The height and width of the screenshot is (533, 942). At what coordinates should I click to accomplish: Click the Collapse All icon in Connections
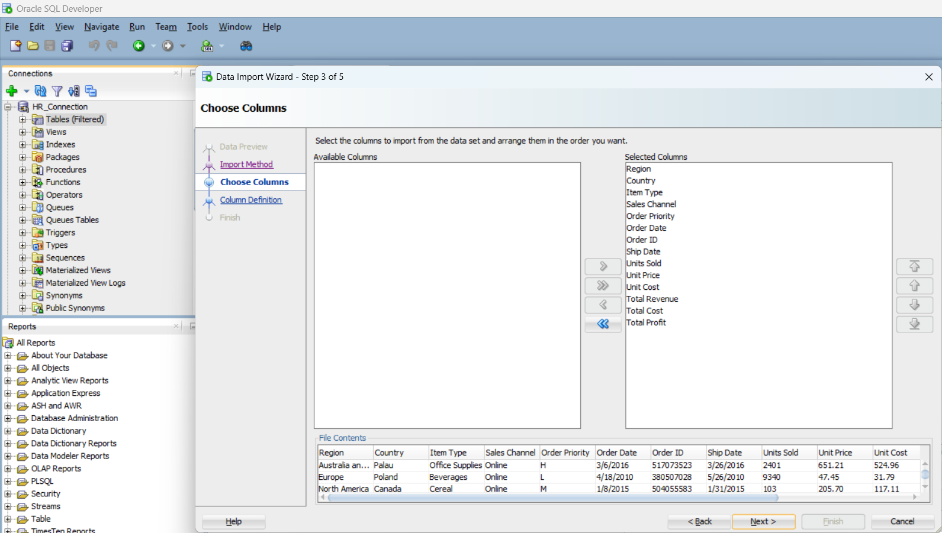[x=91, y=91]
